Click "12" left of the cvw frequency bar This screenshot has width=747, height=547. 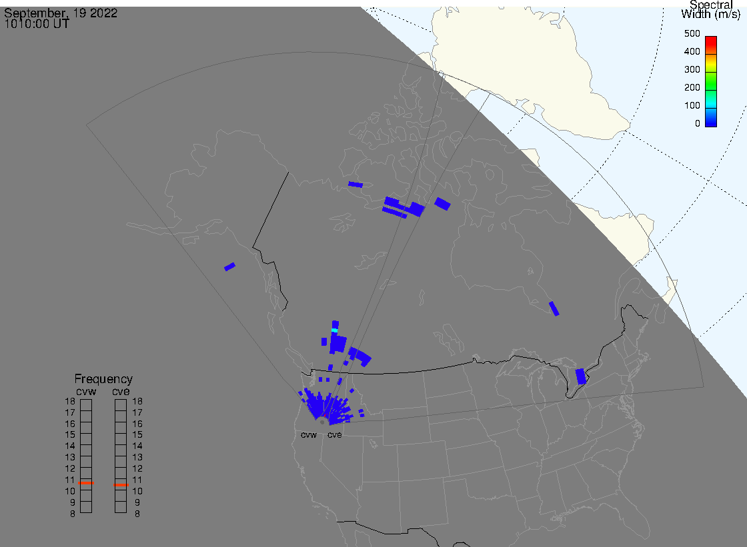pyautogui.click(x=70, y=468)
